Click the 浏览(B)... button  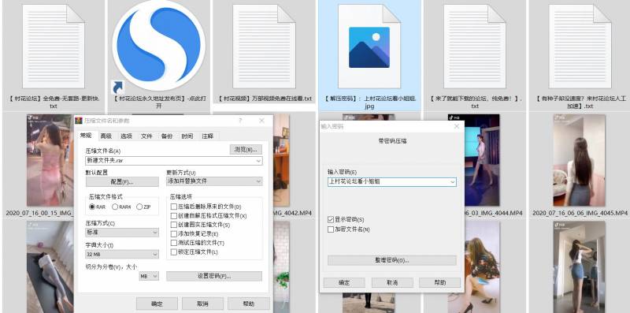coord(246,150)
